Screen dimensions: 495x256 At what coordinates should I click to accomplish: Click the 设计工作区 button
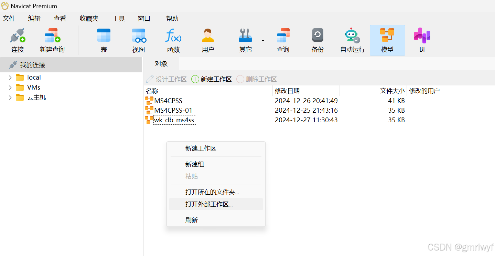166,79
